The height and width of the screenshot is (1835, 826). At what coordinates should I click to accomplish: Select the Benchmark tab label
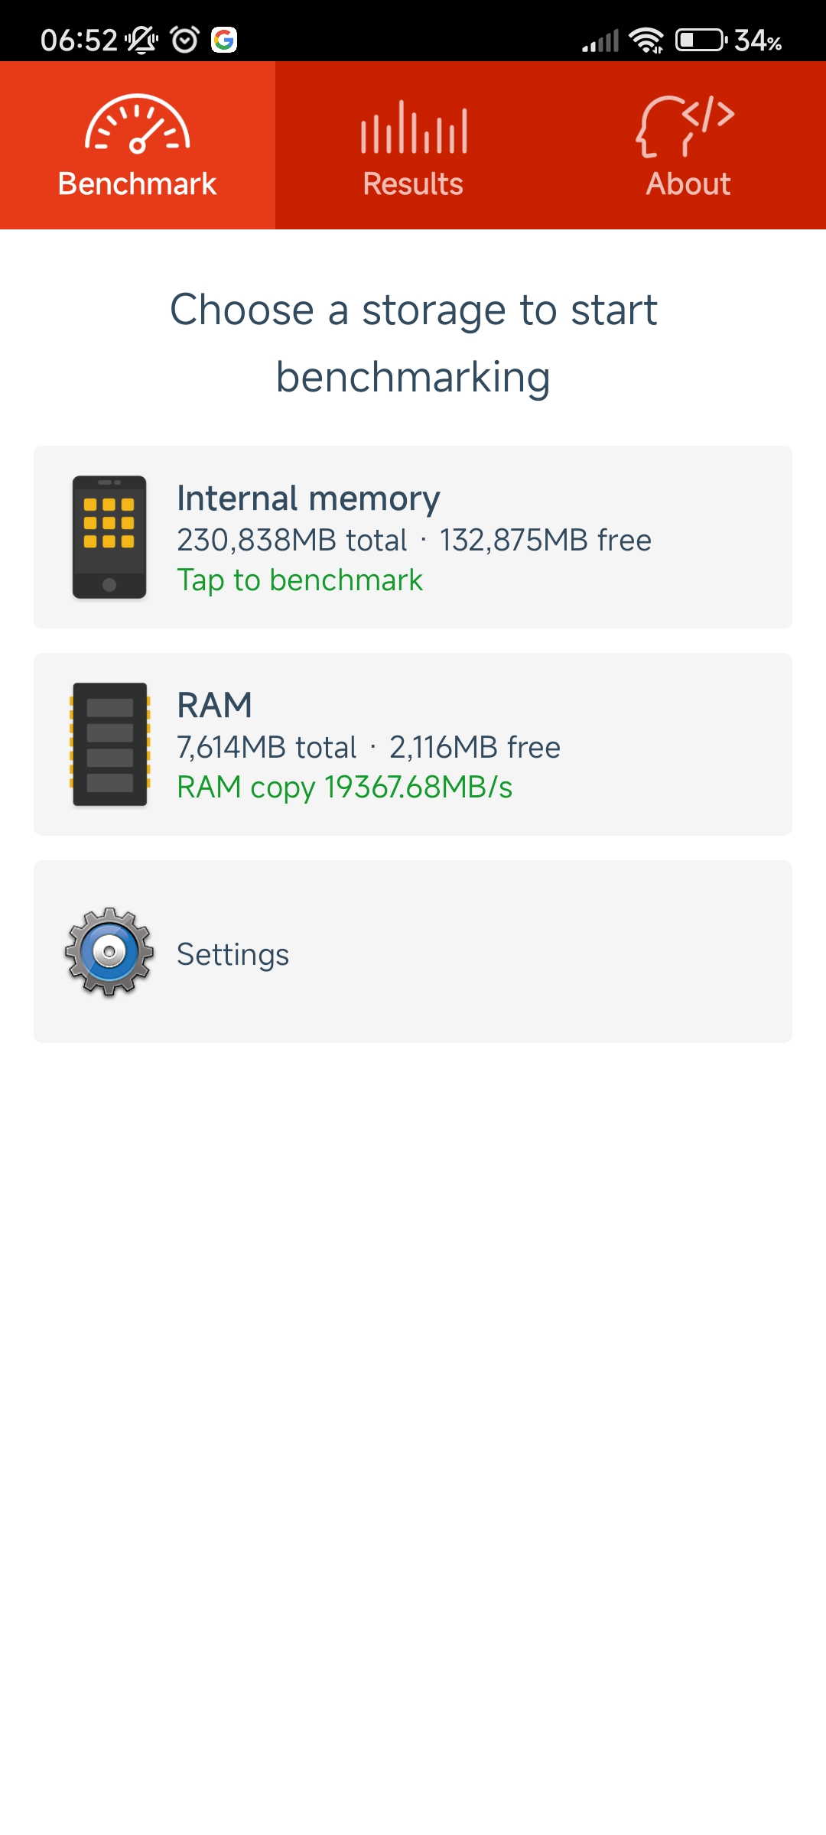tap(138, 183)
